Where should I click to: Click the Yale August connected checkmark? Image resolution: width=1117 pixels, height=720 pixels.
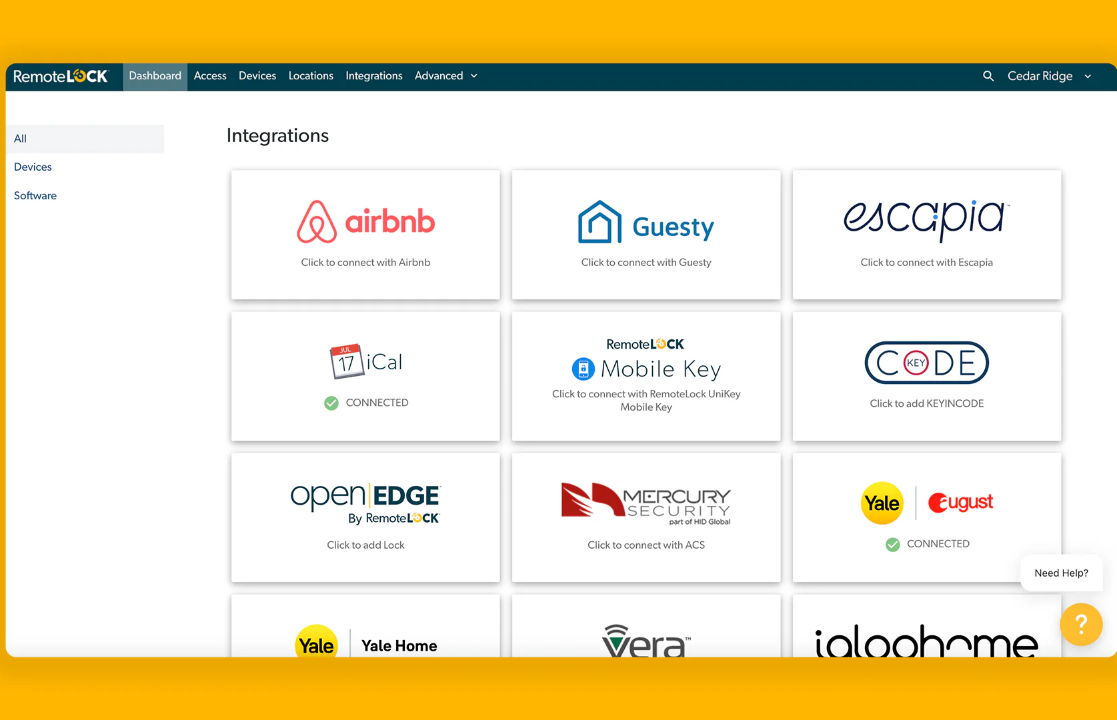point(892,545)
